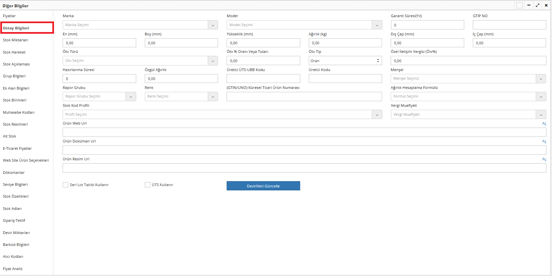Open the Stok Miktarları section
552x276 pixels.
(16, 40)
